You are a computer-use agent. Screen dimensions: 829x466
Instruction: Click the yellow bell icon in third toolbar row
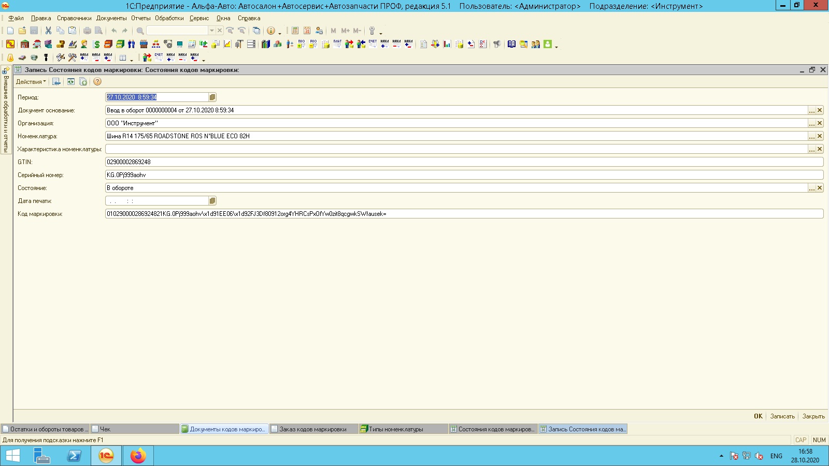click(10, 57)
